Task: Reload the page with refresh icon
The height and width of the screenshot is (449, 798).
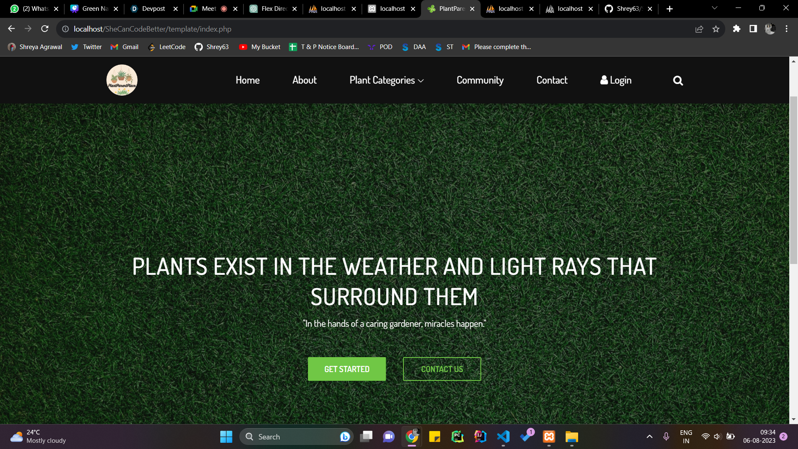Action: [45, 29]
